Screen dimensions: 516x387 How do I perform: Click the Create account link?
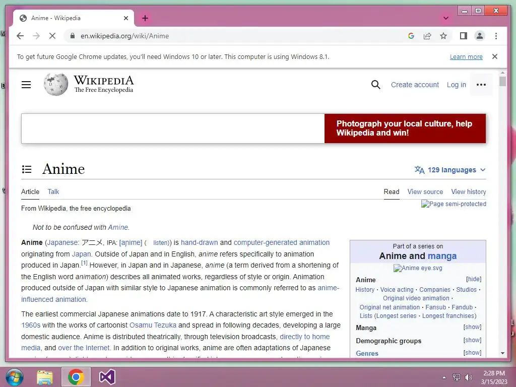tap(415, 85)
